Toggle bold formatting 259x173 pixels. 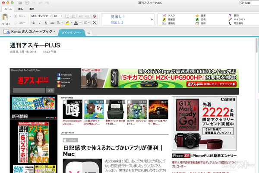click(34, 23)
